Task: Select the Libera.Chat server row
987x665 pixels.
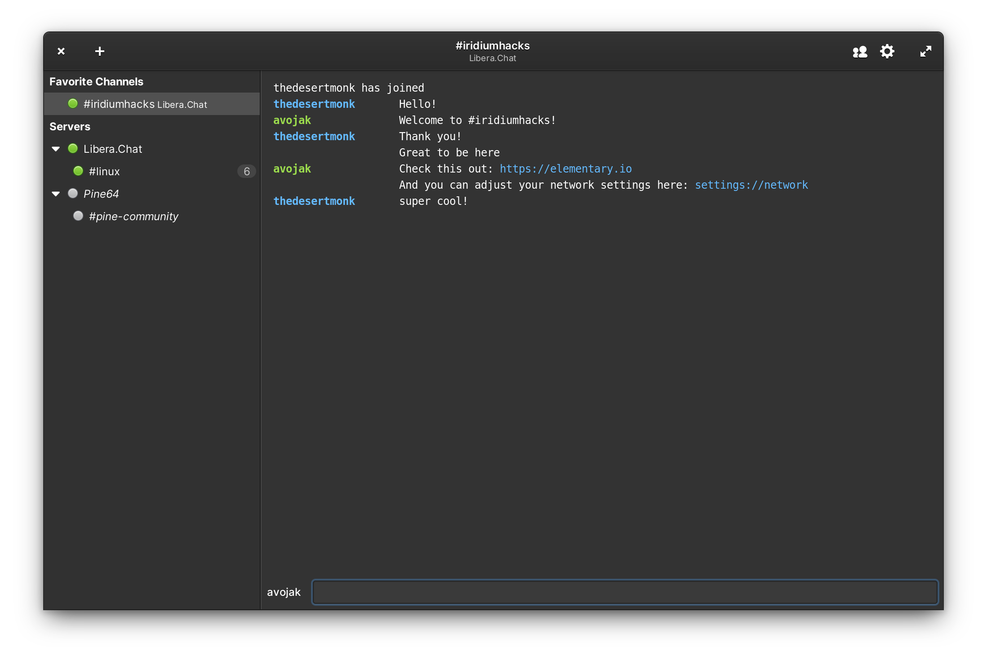Action: 152,149
